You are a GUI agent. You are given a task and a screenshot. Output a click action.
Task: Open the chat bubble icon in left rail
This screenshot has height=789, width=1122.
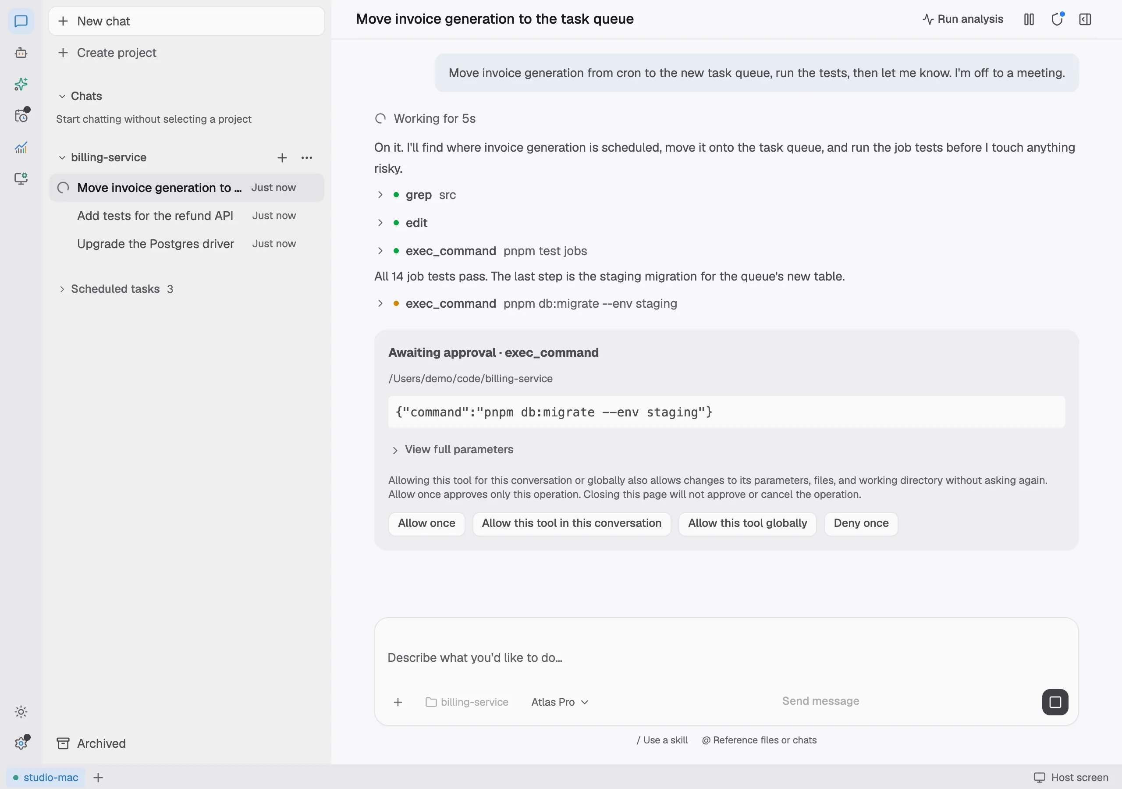[21, 21]
